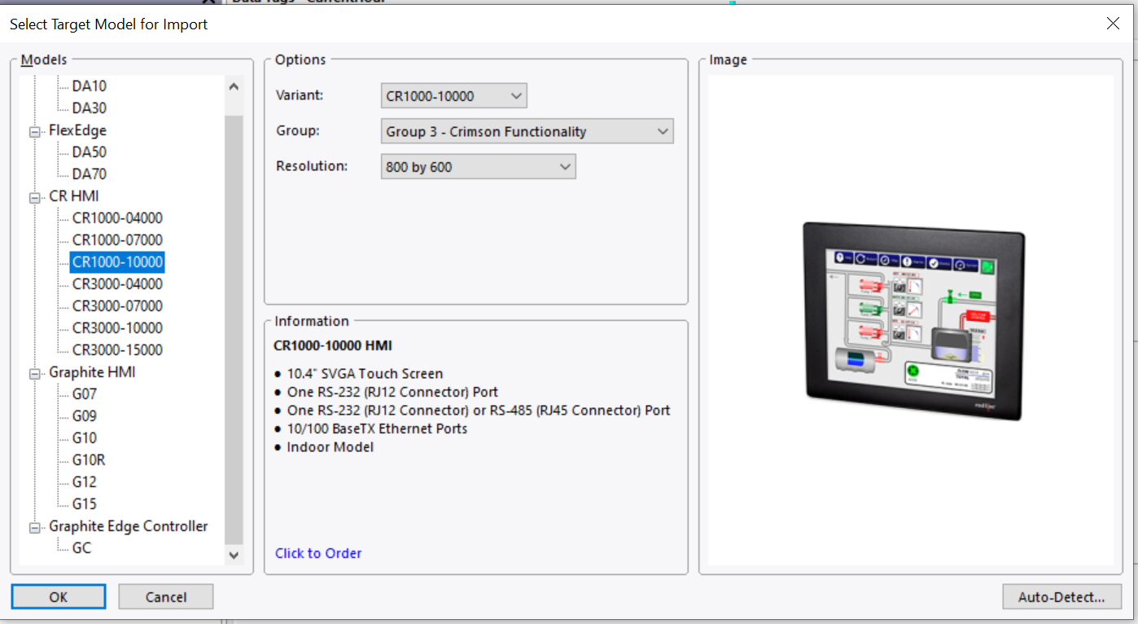Select the G10R Graphite model
Screen dimensions: 1138x624
coord(88,460)
